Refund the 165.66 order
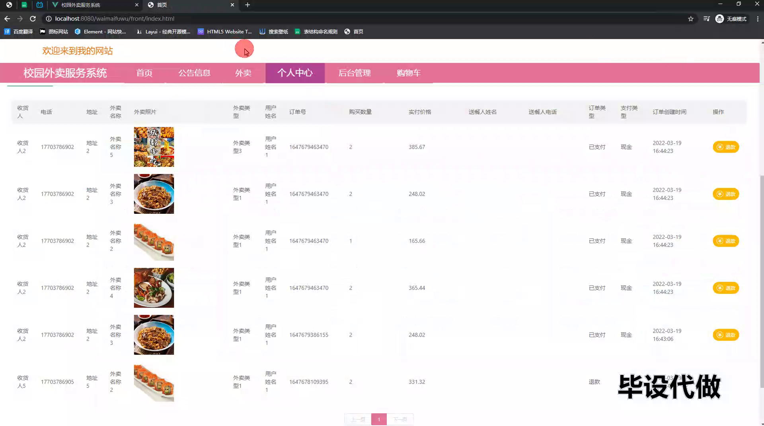Screen dimensions: 764x426 coord(726,241)
